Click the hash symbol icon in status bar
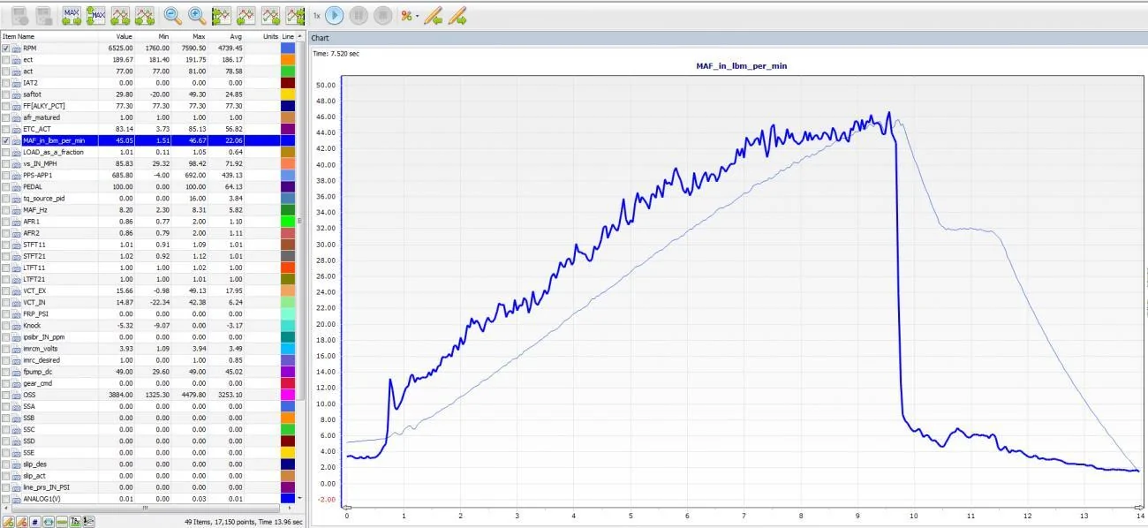The image size is (1148, 528). [x=35, y=522]
